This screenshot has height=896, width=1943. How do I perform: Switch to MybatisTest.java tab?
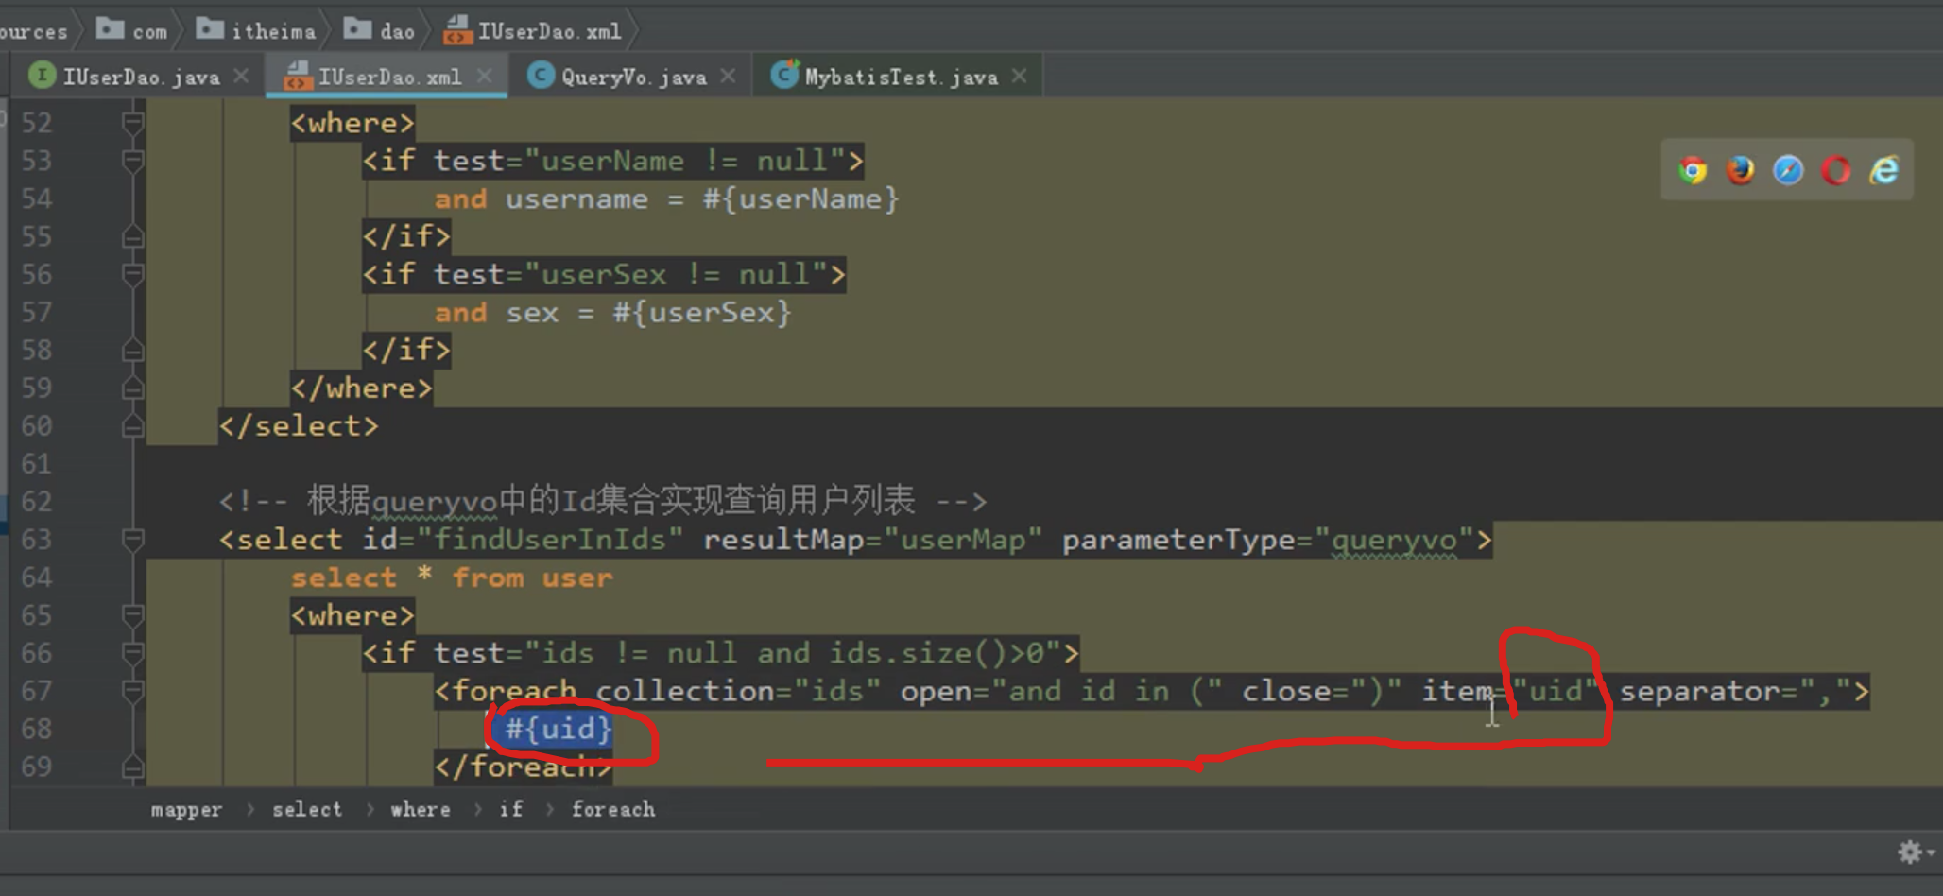901,77
